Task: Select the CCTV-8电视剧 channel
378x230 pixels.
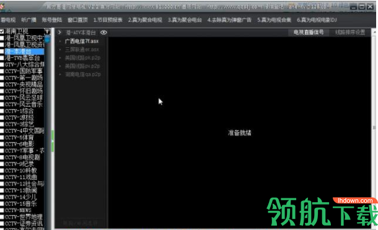Action: point(22,157)
